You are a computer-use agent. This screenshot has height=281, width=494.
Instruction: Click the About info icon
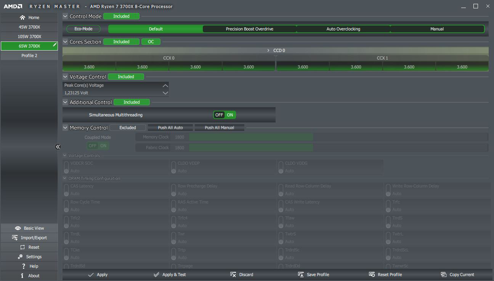tap(22, 276)
